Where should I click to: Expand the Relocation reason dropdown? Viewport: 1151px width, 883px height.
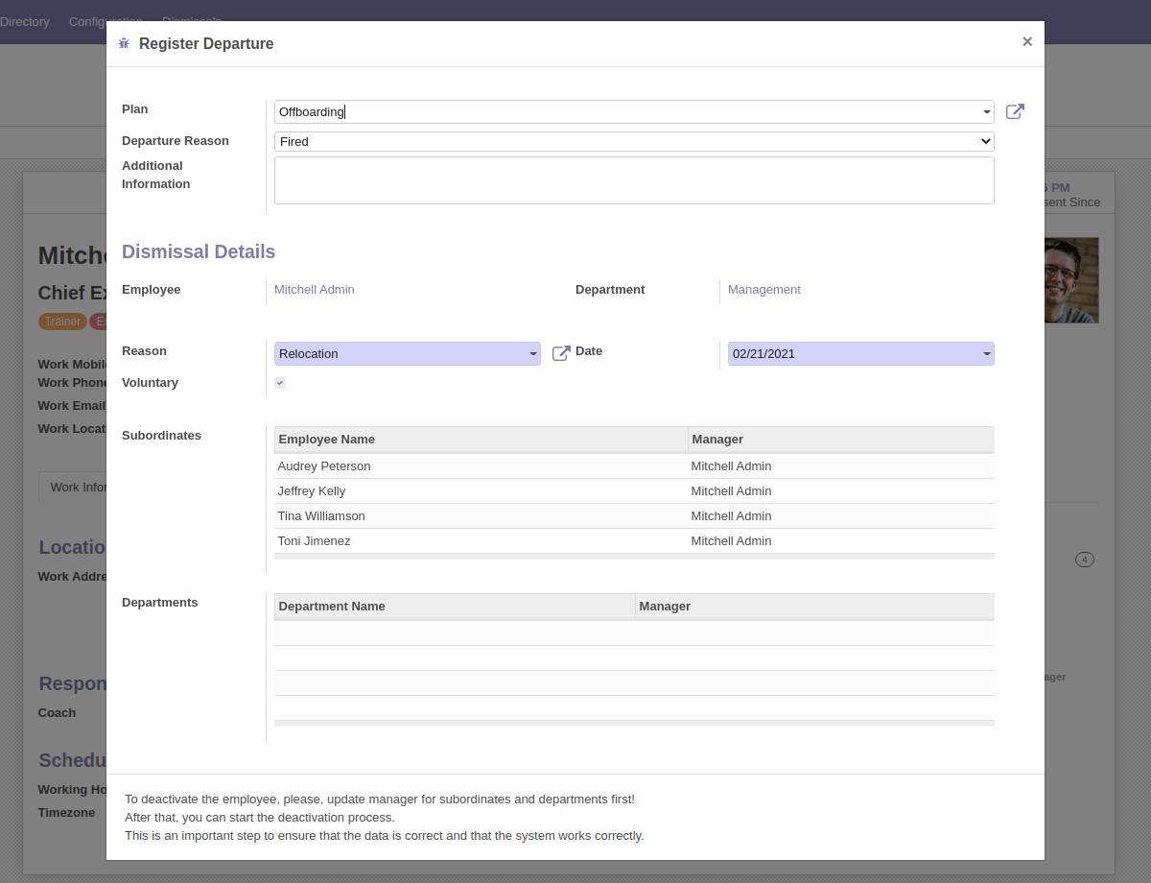[532, 354]
